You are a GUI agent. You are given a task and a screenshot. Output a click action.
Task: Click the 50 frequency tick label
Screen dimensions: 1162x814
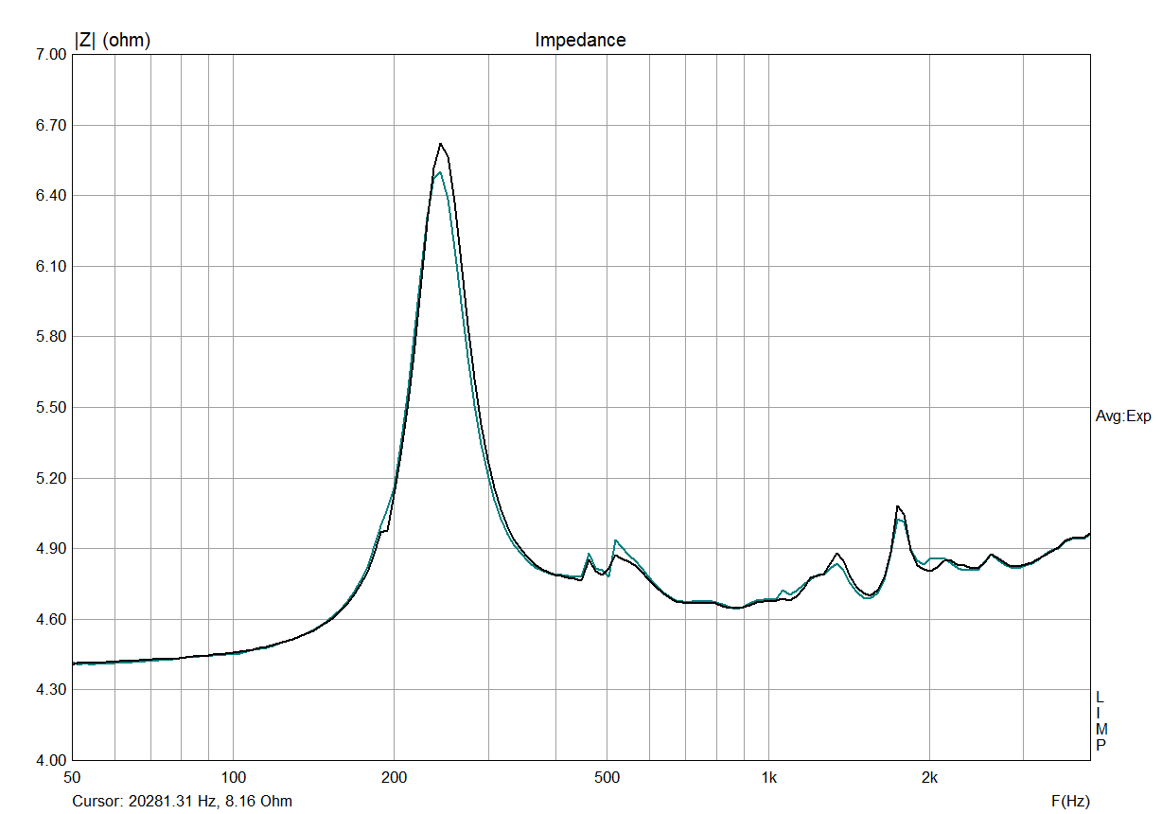coord(72,778)
